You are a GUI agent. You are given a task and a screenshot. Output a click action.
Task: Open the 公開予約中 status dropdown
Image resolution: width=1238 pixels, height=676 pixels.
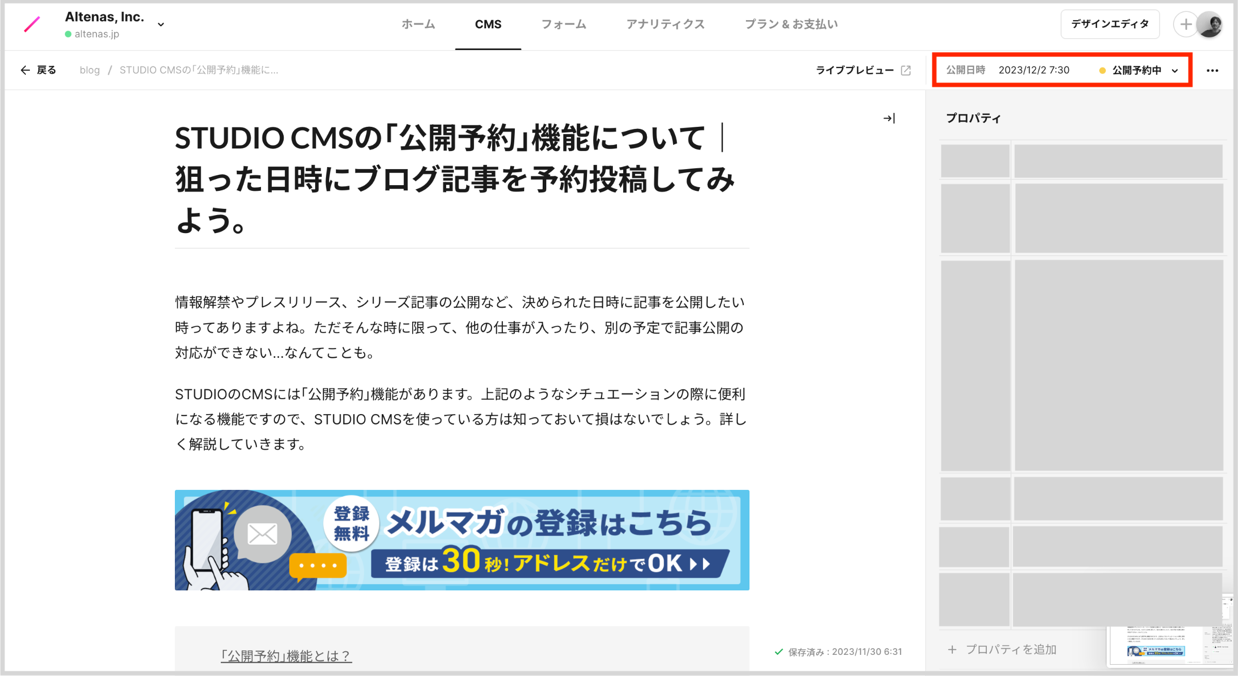point(1139,70)
